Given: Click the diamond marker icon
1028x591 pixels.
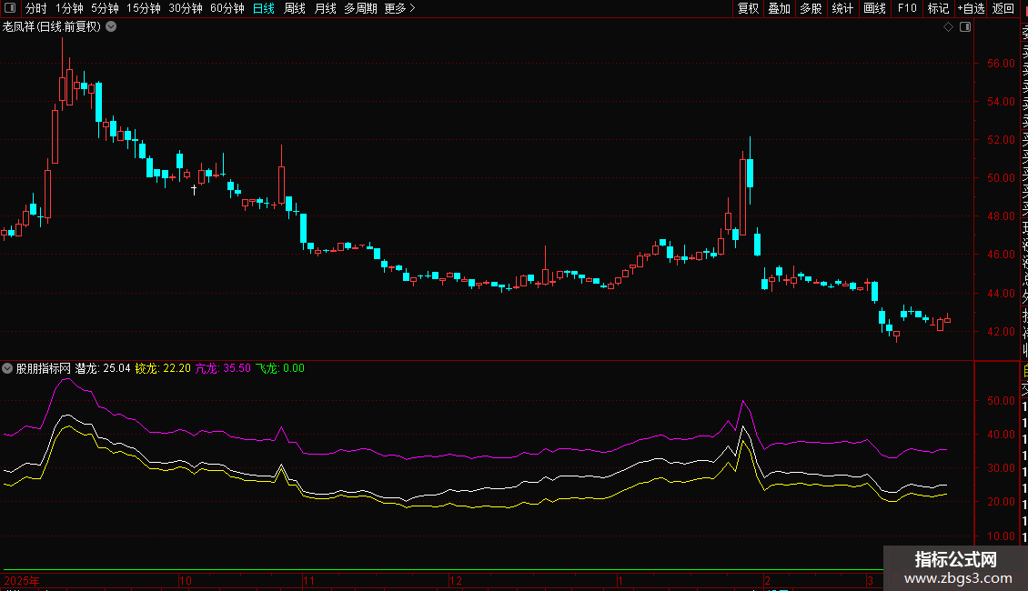Looking at the screenshot, I should point(948,27).
